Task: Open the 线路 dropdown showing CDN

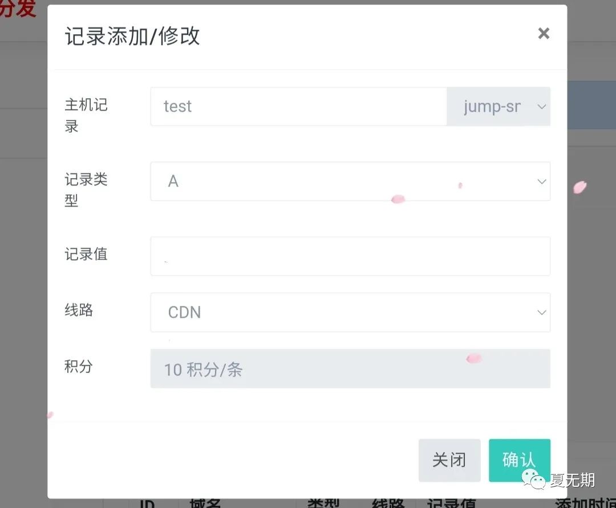Action: pos(350,312)
